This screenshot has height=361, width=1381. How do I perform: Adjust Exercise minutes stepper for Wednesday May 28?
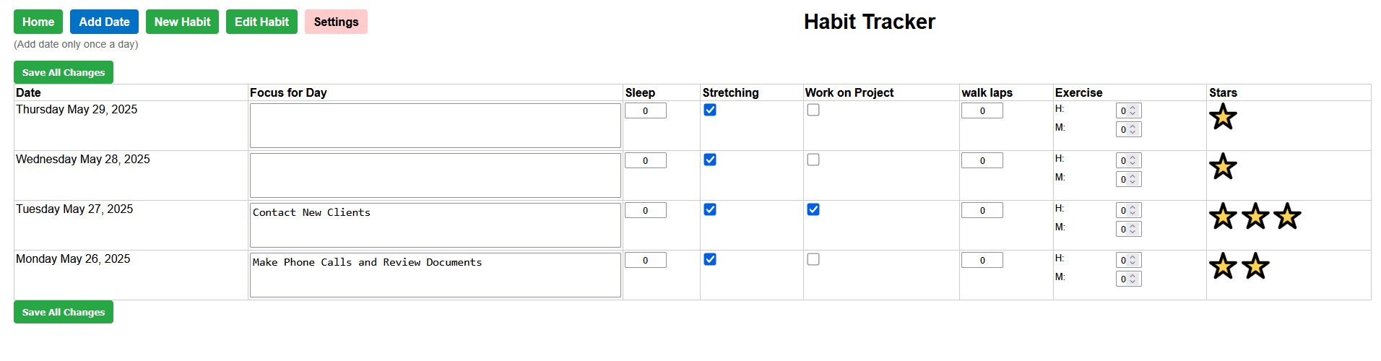point(1133,179)
